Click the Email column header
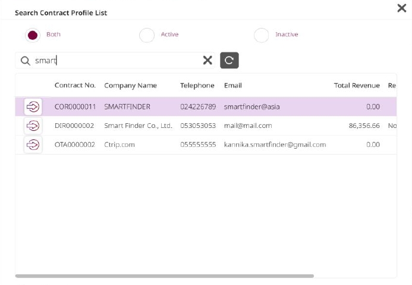The image size is (412, 285). [233, 85]
